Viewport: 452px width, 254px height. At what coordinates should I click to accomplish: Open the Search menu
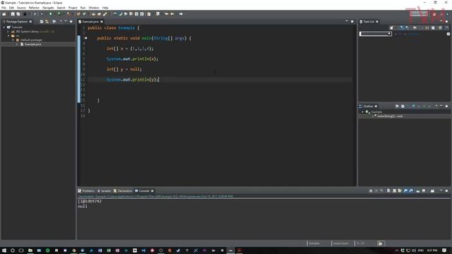(x=61, y=8)
